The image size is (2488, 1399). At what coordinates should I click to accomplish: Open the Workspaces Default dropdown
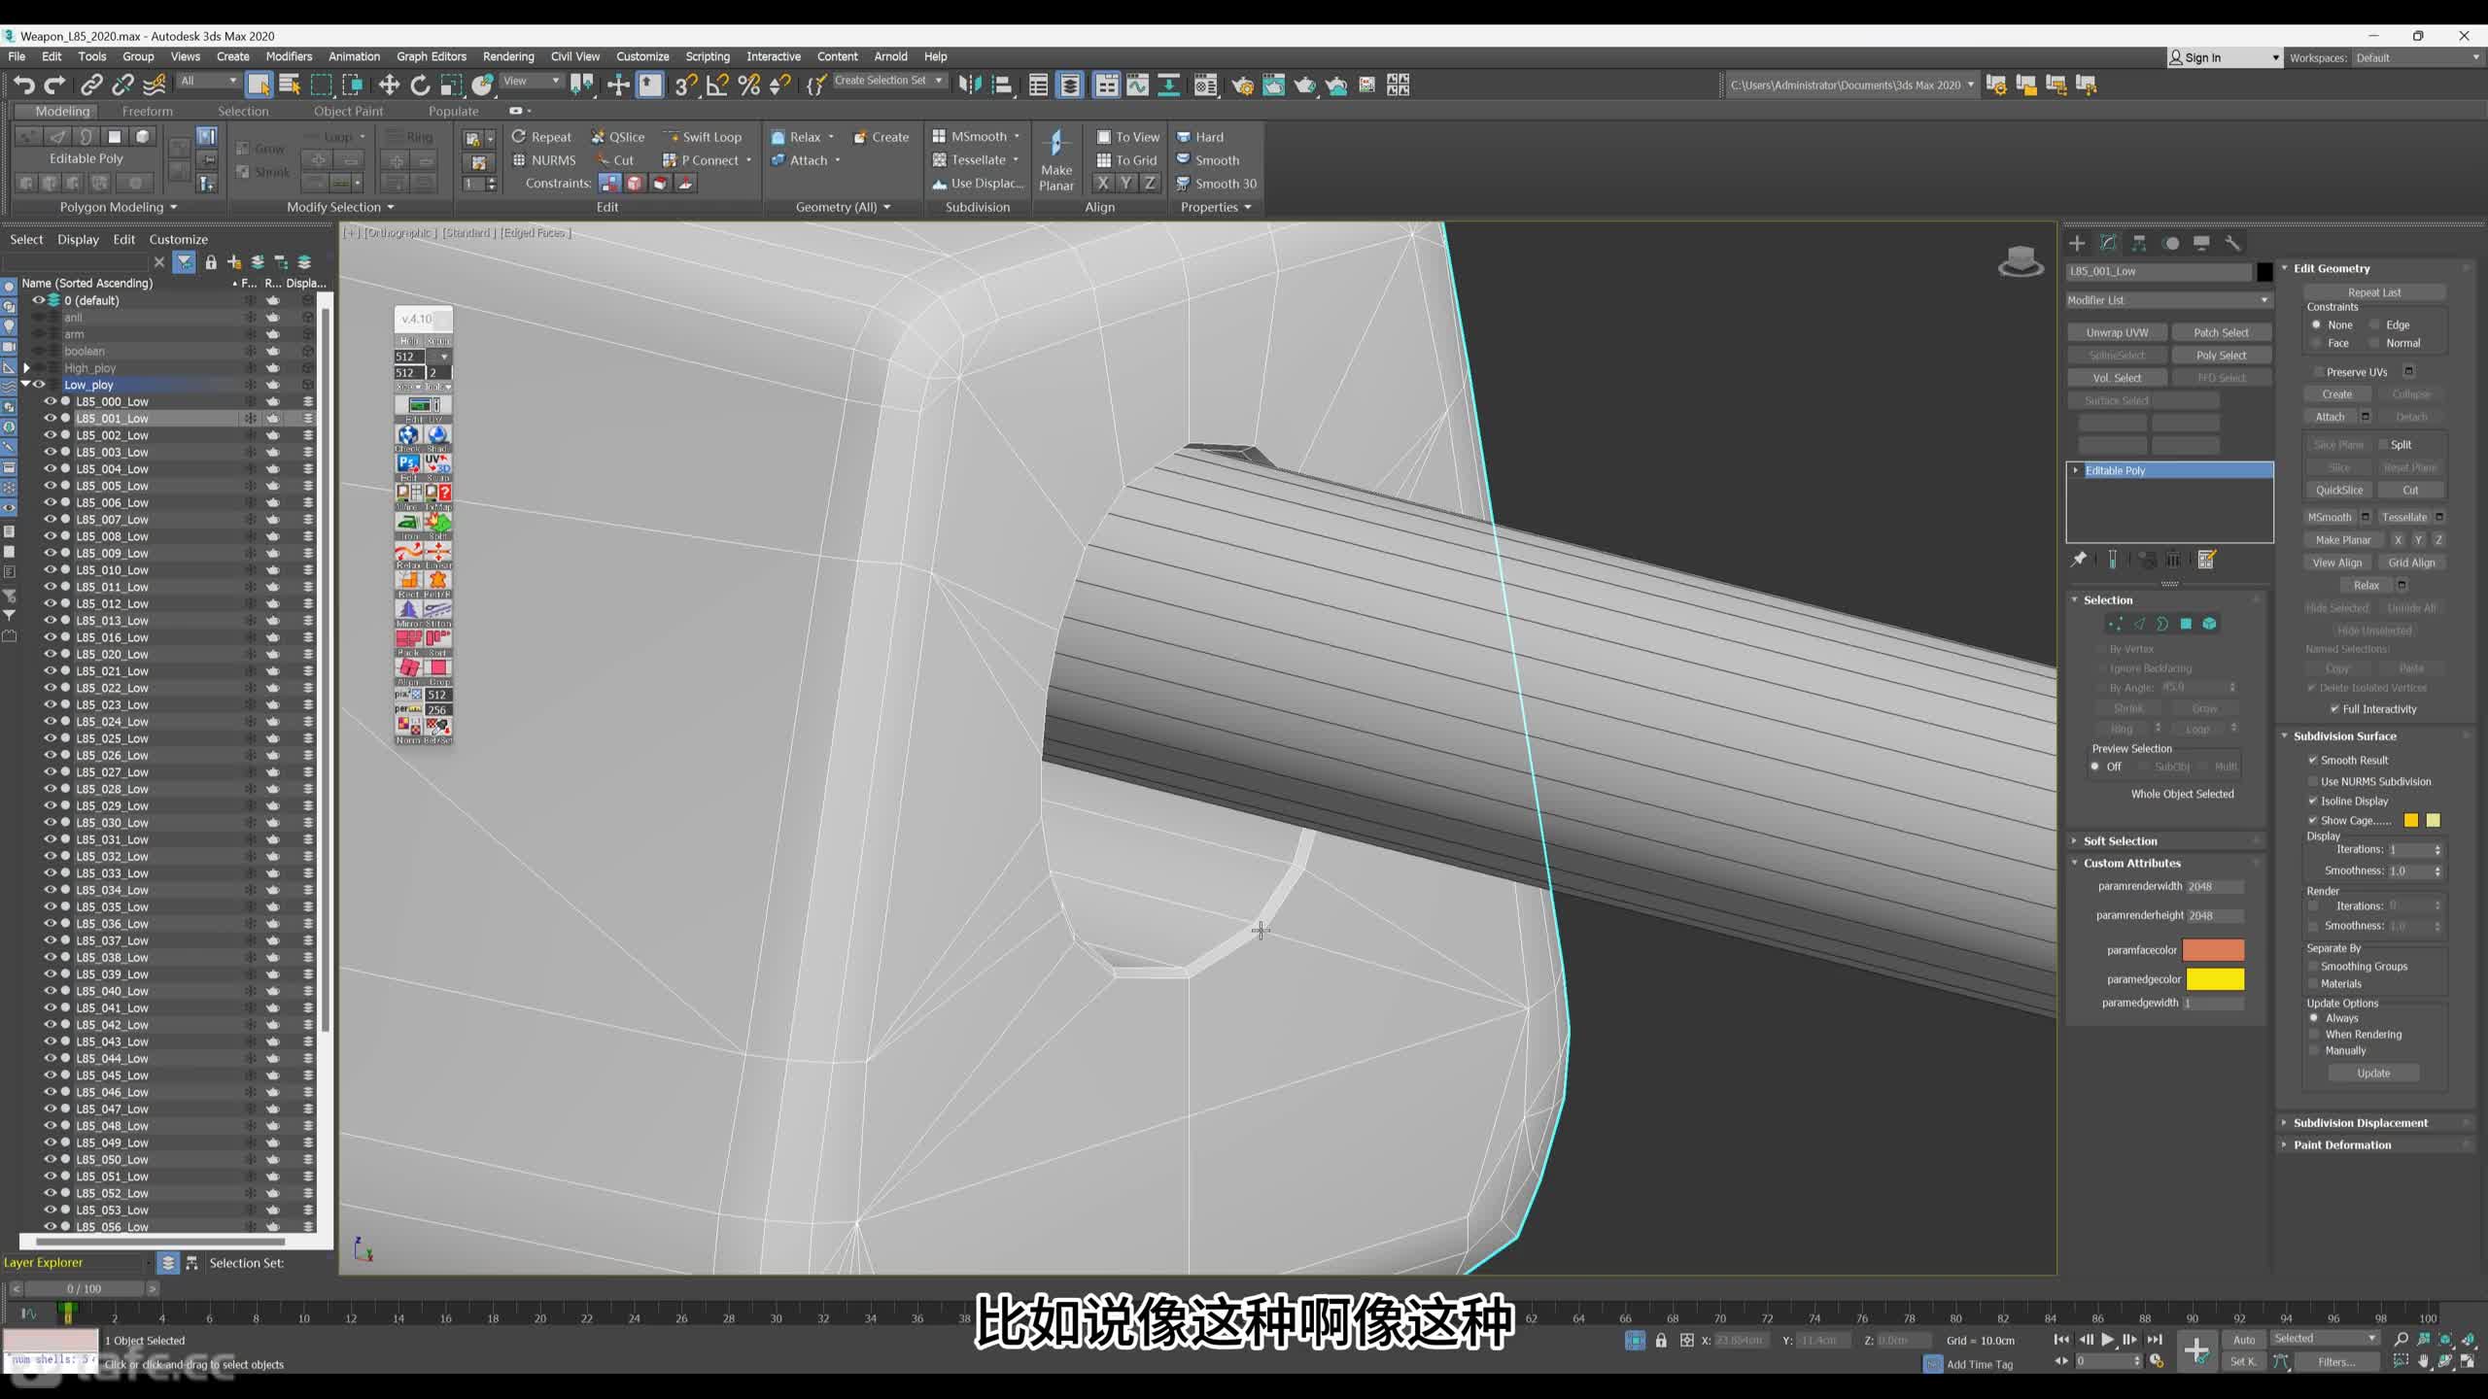tap(2416, 58)
